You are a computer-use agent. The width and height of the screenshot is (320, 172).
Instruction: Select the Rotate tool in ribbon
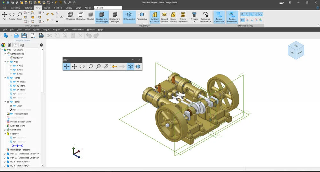click(12, 16)
